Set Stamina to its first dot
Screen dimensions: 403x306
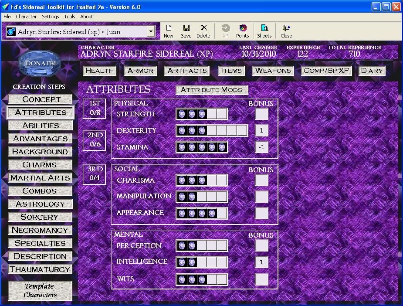tap(182, 147)
